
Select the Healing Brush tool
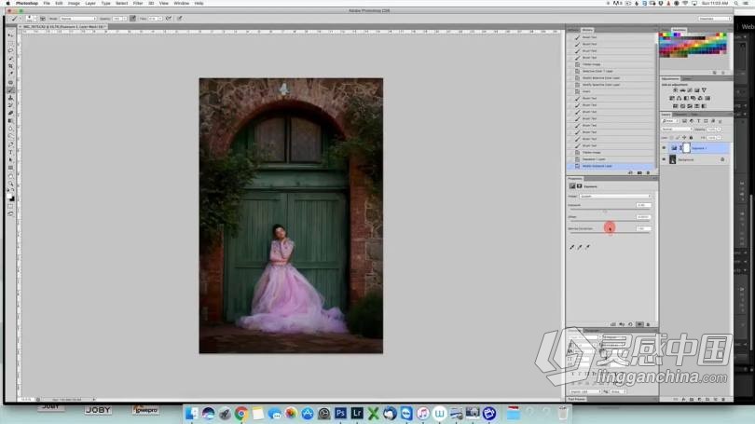[x=10, y=82]
